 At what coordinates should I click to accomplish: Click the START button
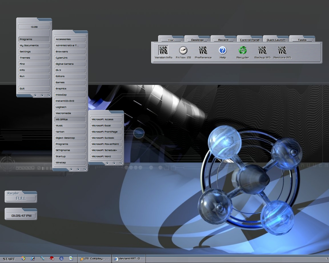pos(9,259)
